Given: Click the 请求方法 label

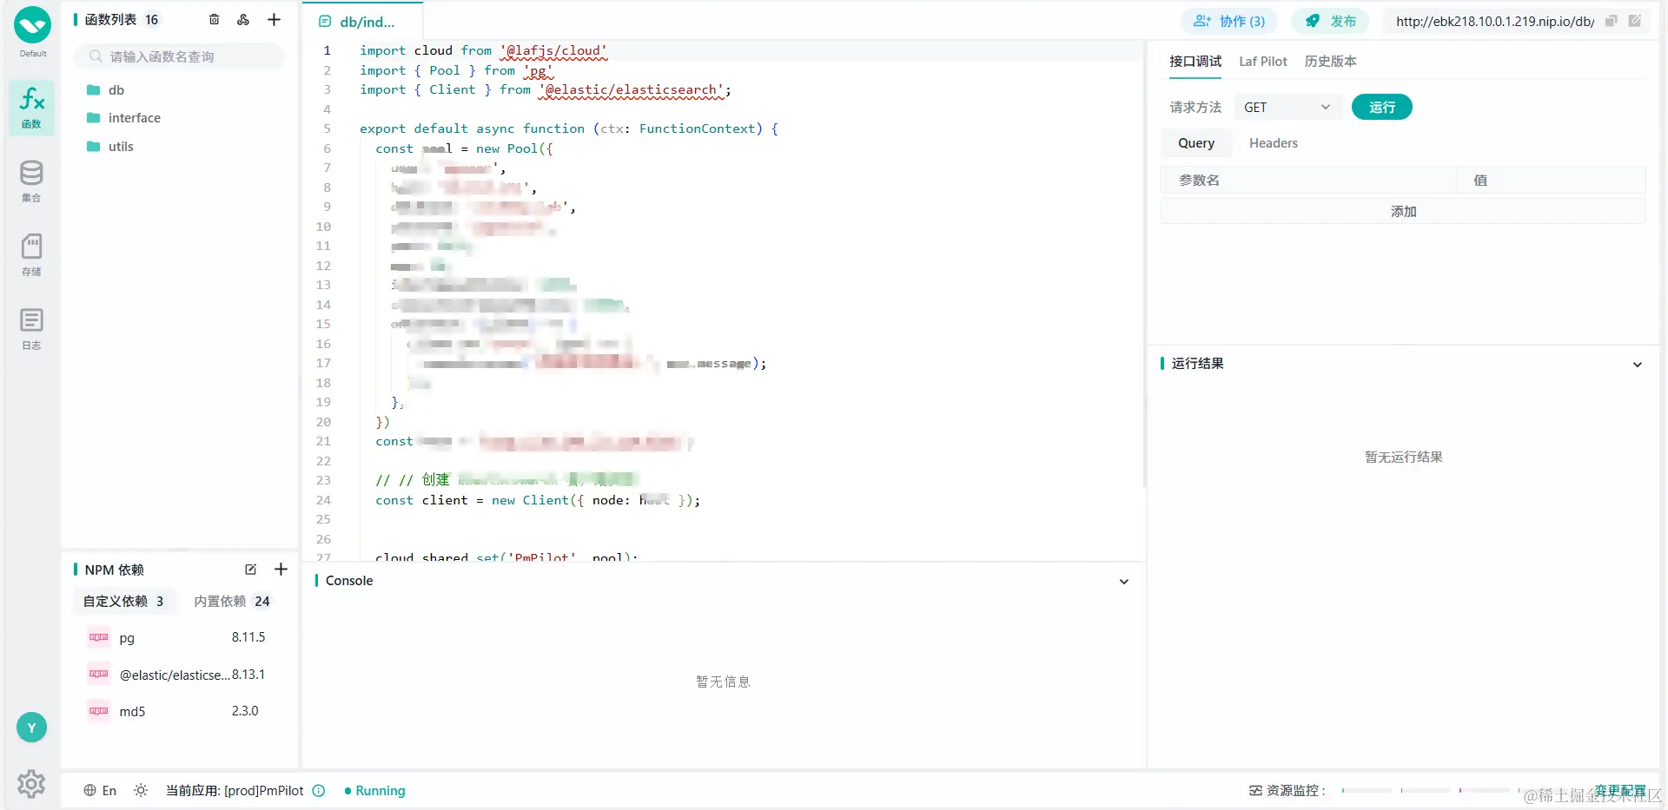Looking at the screenshot, I should click(1195, 108).
